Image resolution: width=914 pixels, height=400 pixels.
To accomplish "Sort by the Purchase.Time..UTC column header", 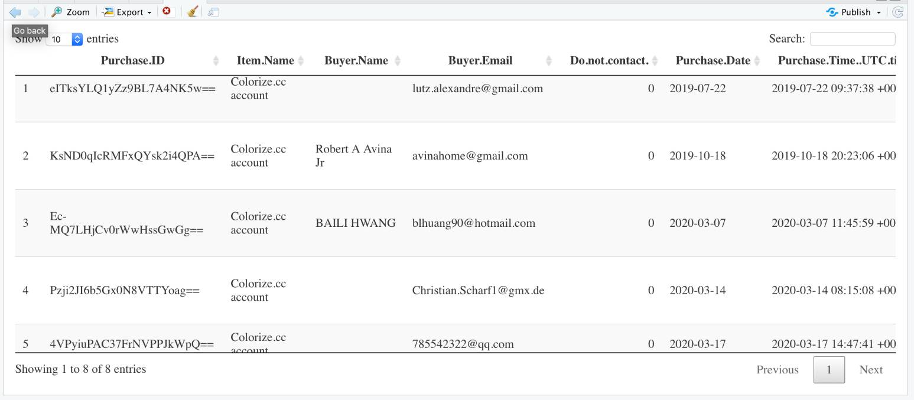I will click(837, 60).
